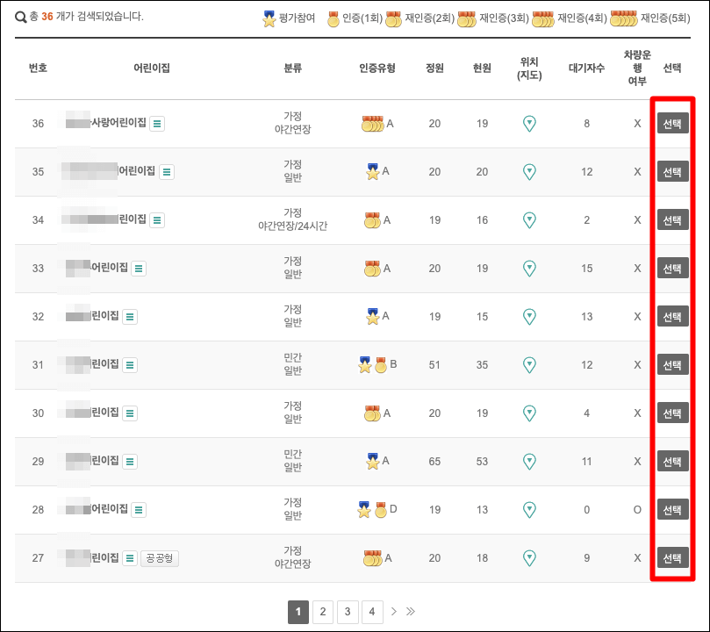710x632 pixels.
Task: Open map location for row 33
Action: [529, 268]
